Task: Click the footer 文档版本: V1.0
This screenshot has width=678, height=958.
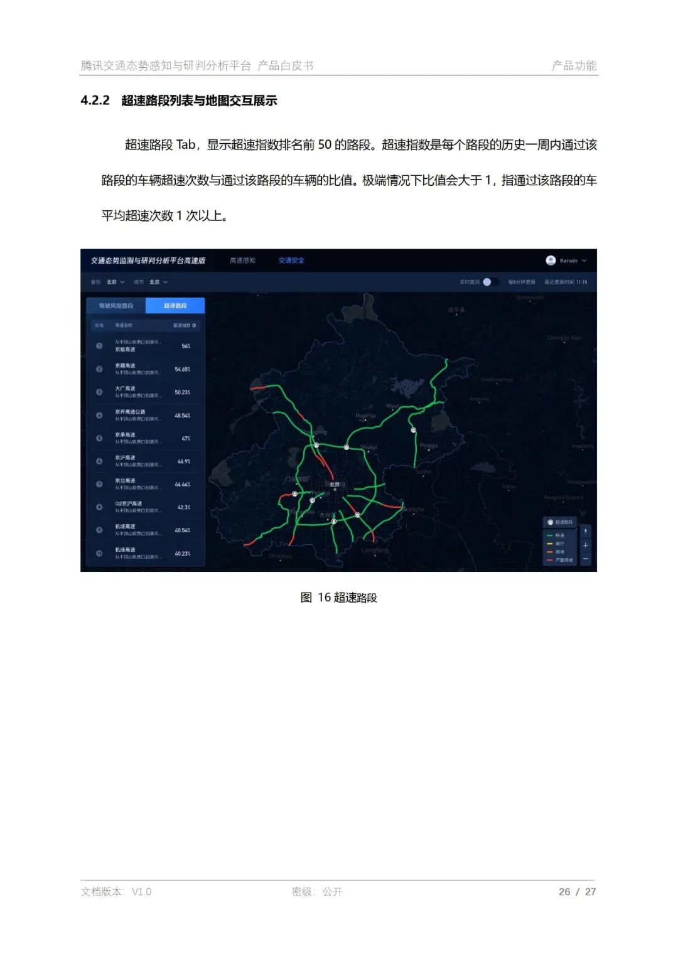Action: point(116,891)
